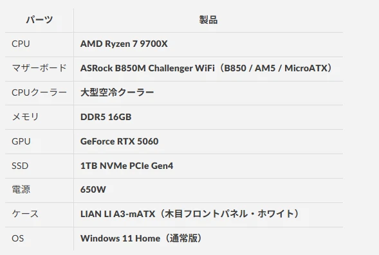Select the GPU row label
This screenshot has height=255, width=379.
(21, 141)
